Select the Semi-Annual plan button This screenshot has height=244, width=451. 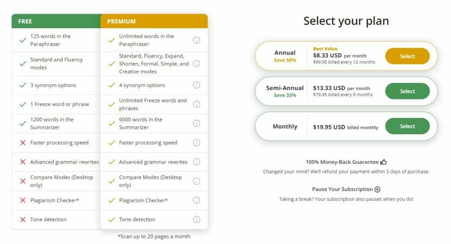point(407,91)
